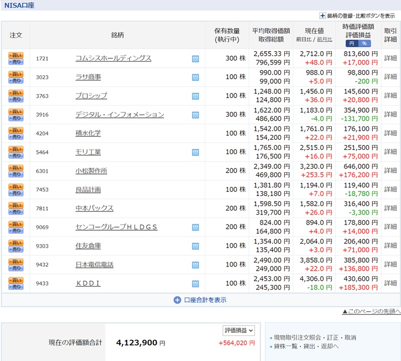Screen dimensions: 401x361
Task: Open 現物取引注文照会・訂正・取消
Action: [x=315, y=337]
